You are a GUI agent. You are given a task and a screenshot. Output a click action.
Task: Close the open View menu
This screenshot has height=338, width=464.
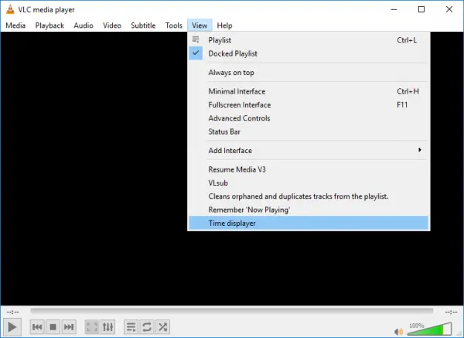coord(200,26)
